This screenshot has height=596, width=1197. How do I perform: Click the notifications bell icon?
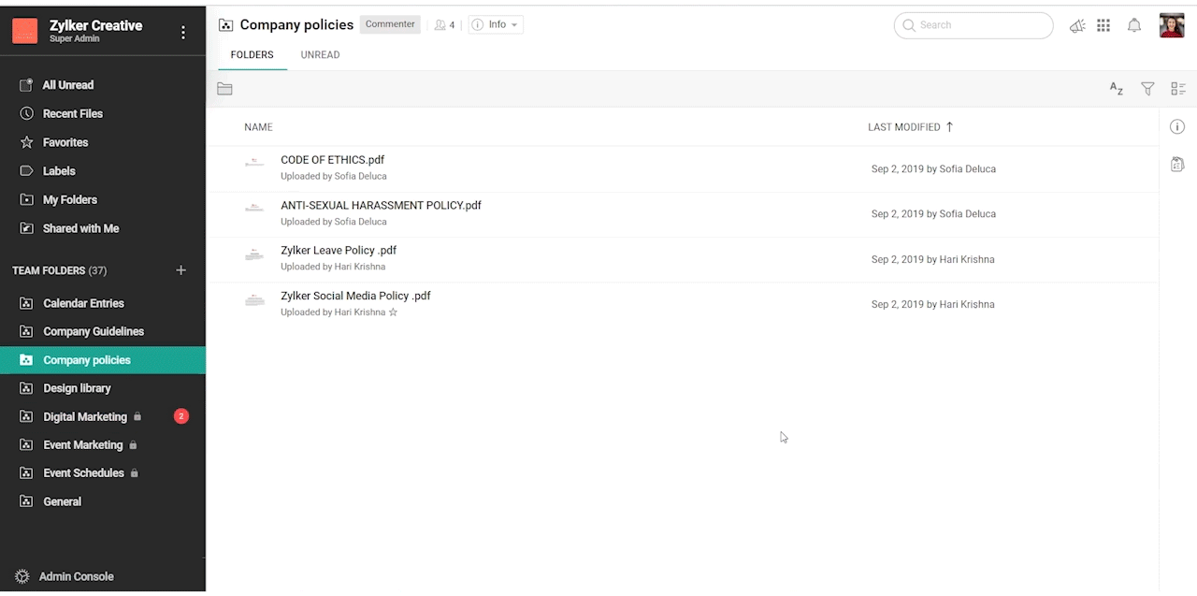click(x=1134, y=26)
